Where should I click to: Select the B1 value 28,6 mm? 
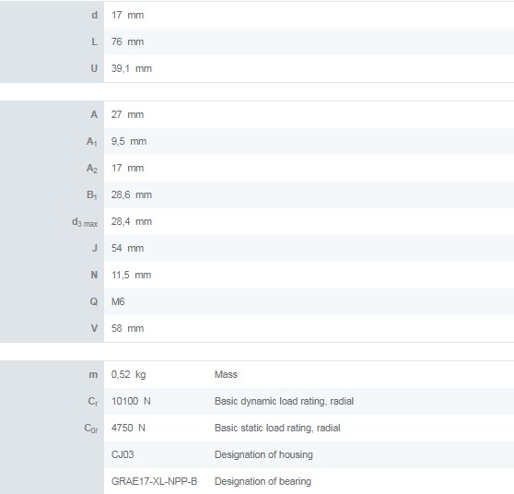[x=132, y=194]
